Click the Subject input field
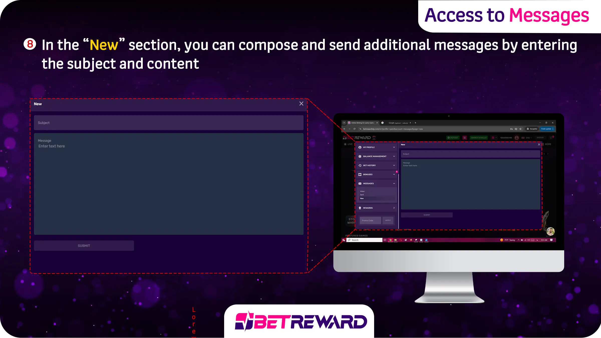 169,123
